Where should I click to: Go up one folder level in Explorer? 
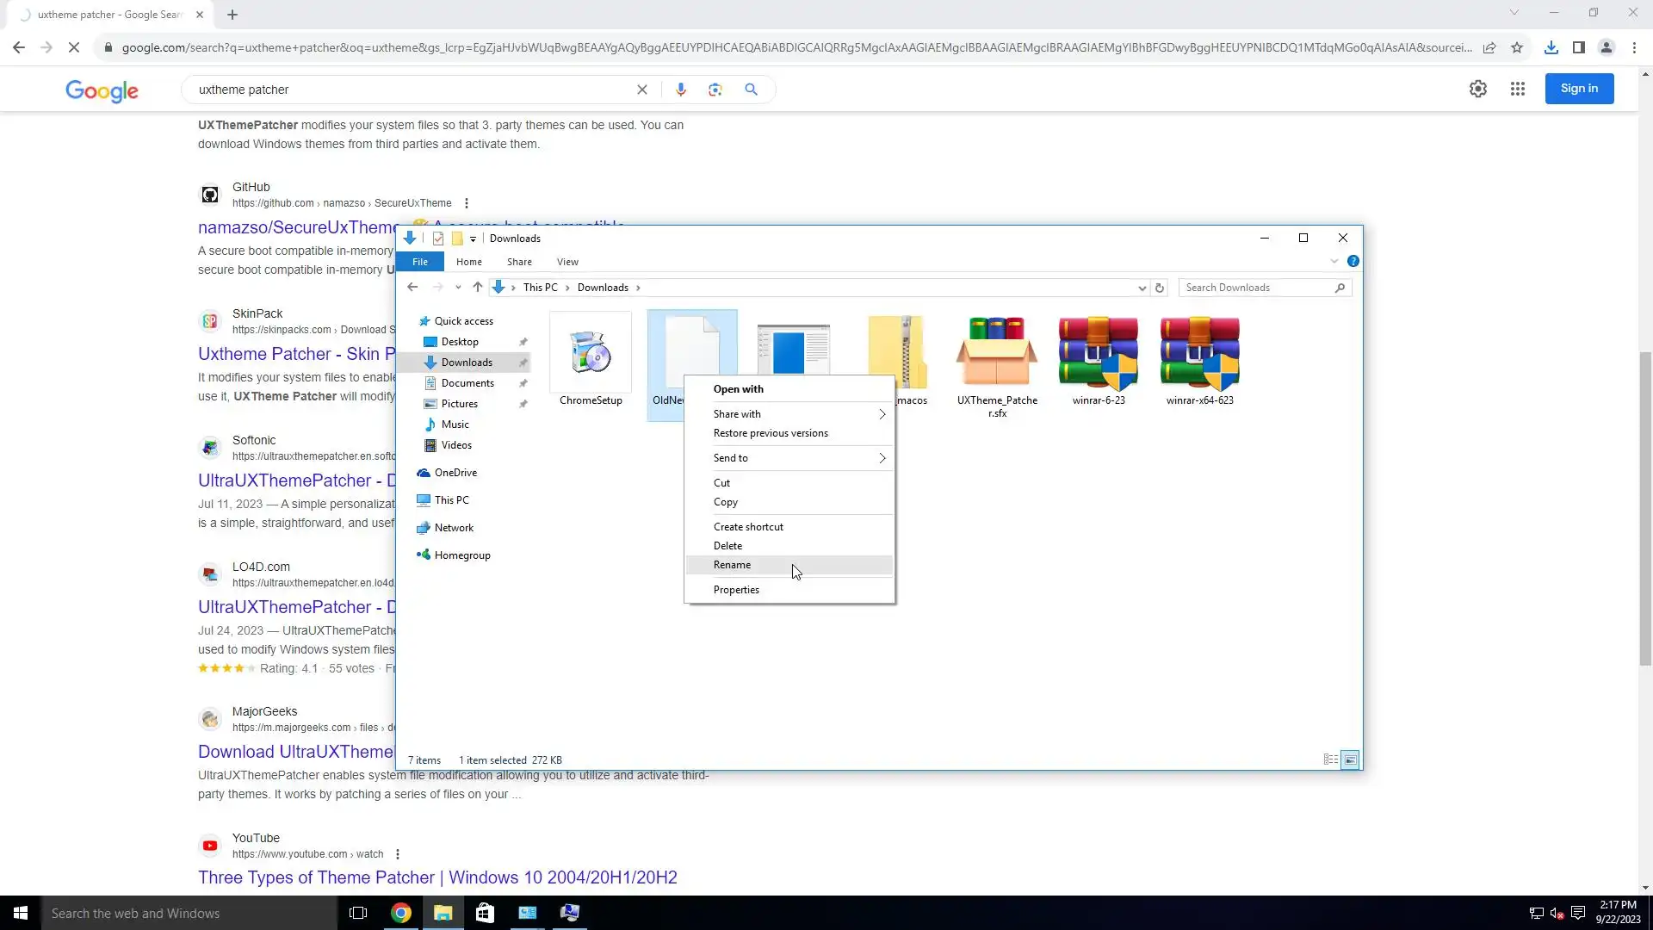477,288
